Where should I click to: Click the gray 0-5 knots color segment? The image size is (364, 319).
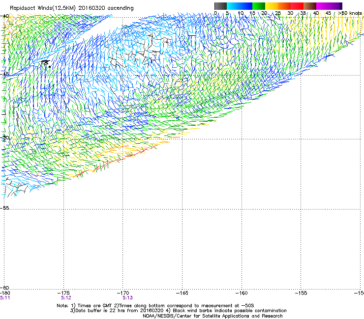pyautogui.click(x=220, y=6)
